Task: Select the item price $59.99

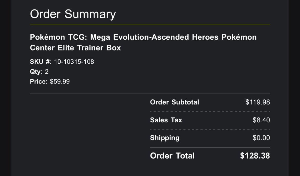Action: point(60,81)
